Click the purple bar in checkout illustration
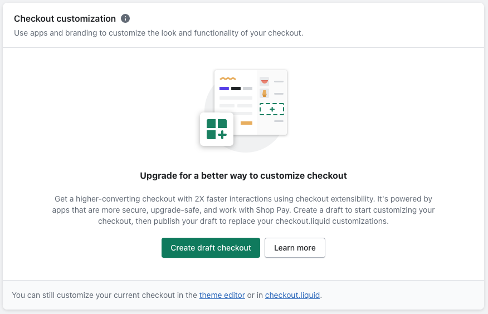Image resolution: width=488 pixels, height=314 pixels. 224,89
